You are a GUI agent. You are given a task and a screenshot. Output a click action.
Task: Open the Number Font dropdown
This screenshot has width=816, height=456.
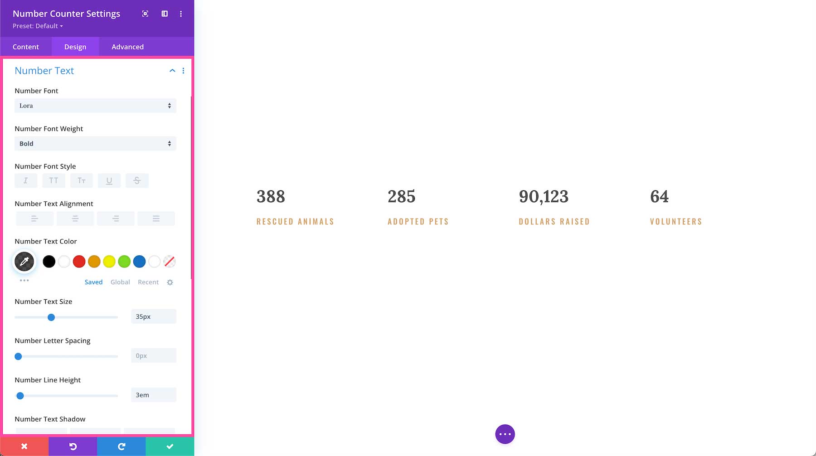(x=95, y=106)
